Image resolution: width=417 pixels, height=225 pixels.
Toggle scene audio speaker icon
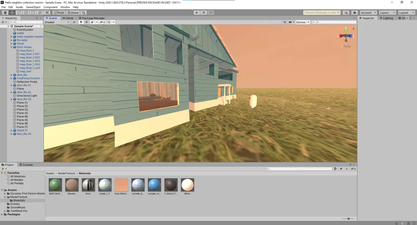click(x=87, y=22)
